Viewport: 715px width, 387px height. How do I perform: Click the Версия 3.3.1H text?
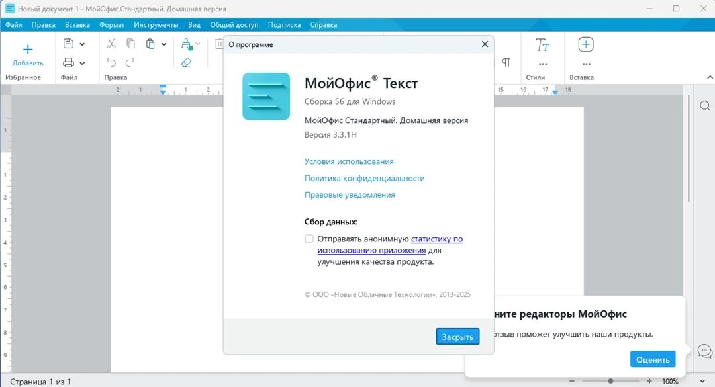click(330, 134)
